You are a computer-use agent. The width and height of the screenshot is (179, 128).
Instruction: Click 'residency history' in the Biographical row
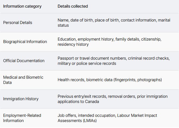pyautogui.click(x=73, y=44)
